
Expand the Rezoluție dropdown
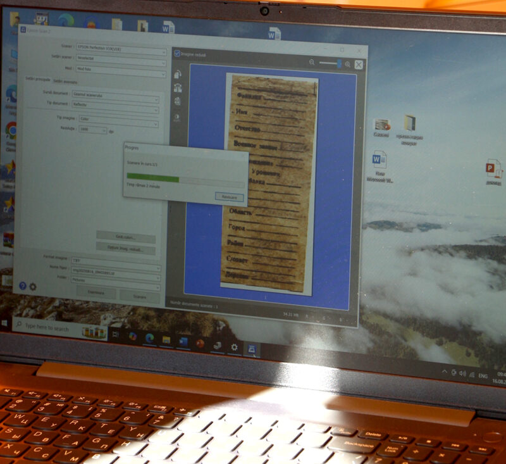tap(92, 130)
